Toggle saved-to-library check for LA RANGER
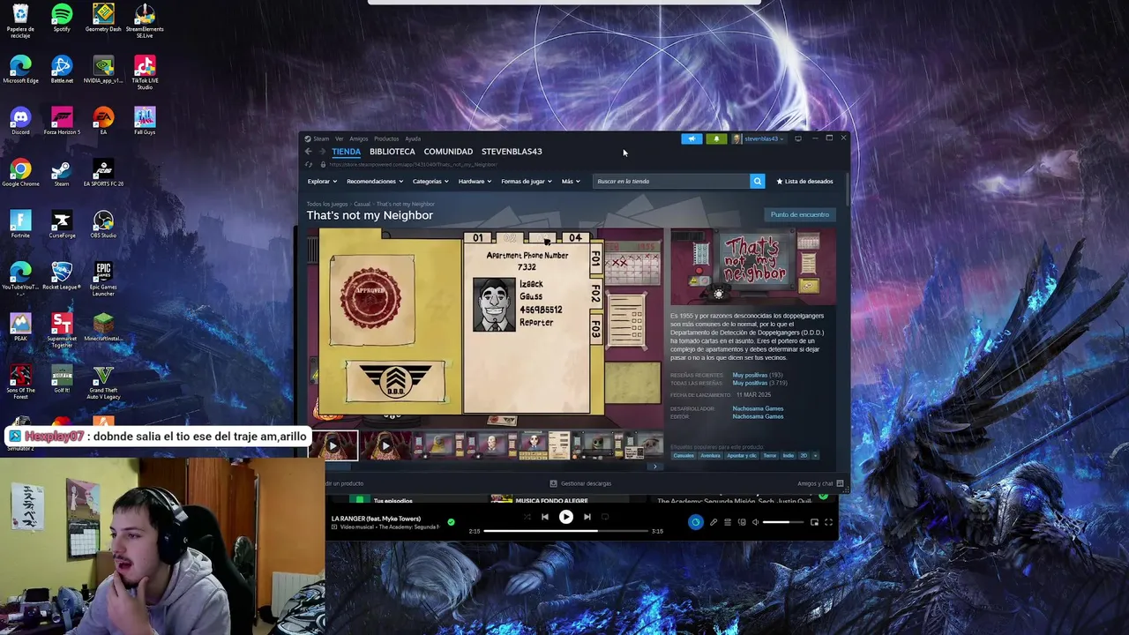The width and height of the screenshot is (1129, 635). click(x=451, y=522)
